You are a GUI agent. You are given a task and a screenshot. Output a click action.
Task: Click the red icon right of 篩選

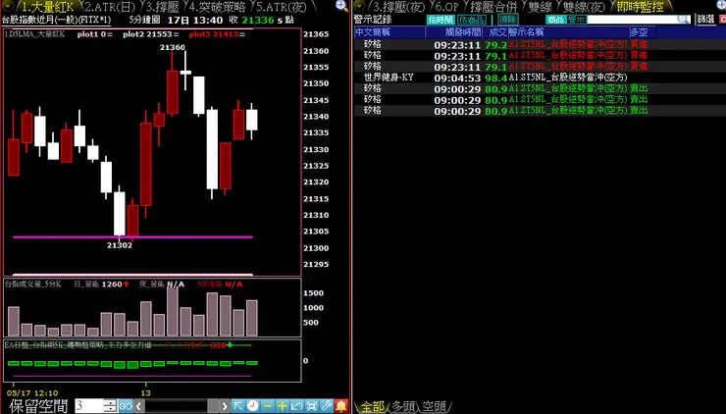click(x=722, y=20)
